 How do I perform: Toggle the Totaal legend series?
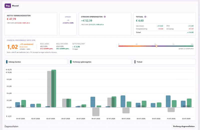click(x=164, y=62)
